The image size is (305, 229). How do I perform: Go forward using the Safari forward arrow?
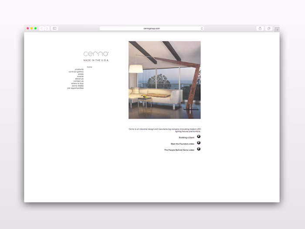coord(47,28)
